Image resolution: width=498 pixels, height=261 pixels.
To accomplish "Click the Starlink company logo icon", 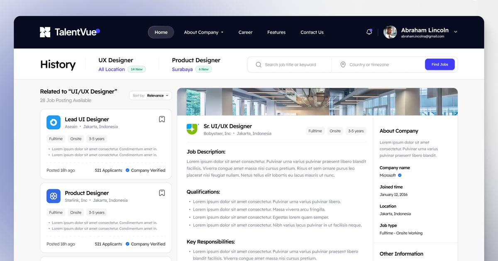I will [54, 196].
